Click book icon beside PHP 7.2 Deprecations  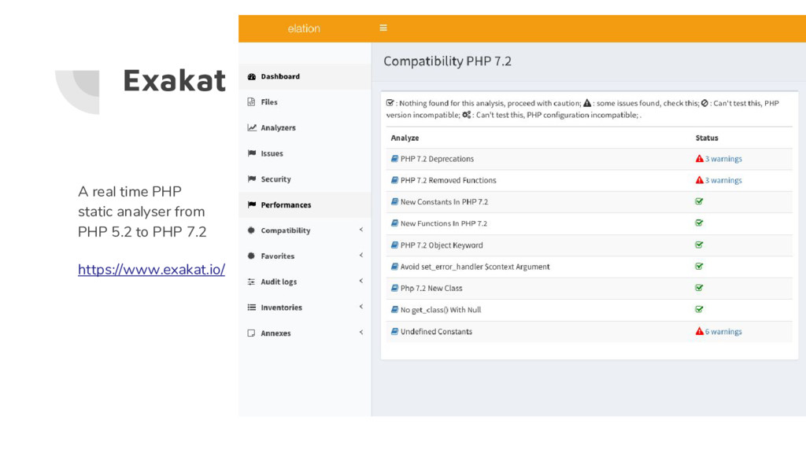394,159
